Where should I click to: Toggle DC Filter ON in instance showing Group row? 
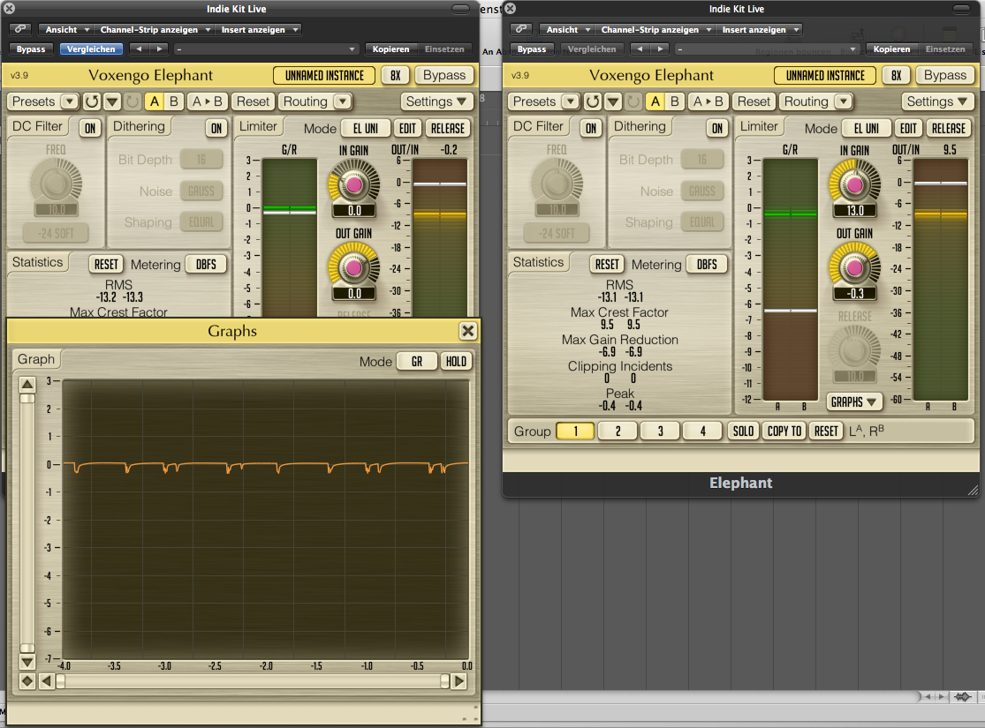point(590,128)
